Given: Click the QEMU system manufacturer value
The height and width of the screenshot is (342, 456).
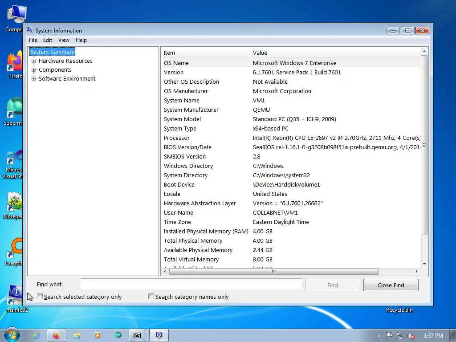Looking at the screenshot, I should pyautogui.click(x=261, y=110).
